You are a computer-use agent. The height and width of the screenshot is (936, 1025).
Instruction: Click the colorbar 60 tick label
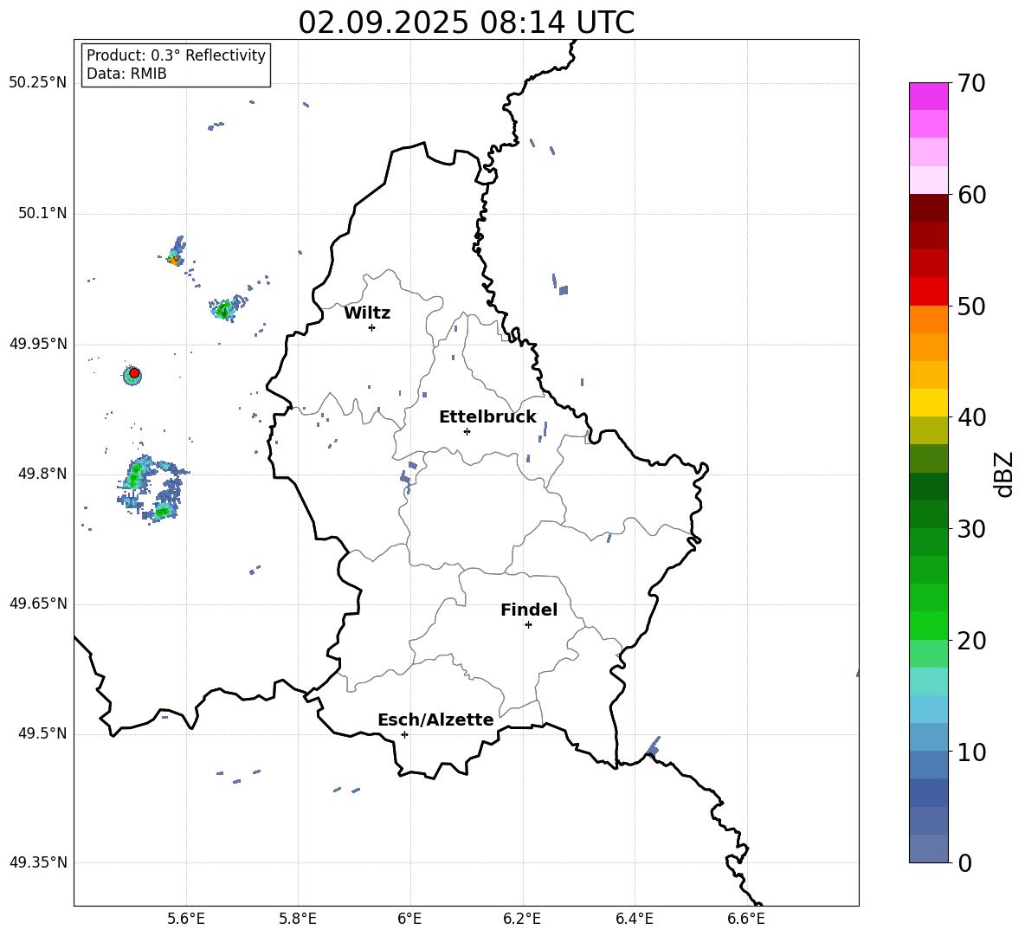pos(971,195)
